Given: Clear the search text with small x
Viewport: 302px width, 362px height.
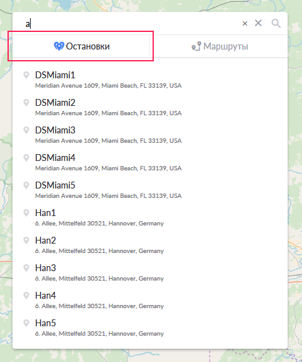Looking at the screenshot, I should (245, 24).
